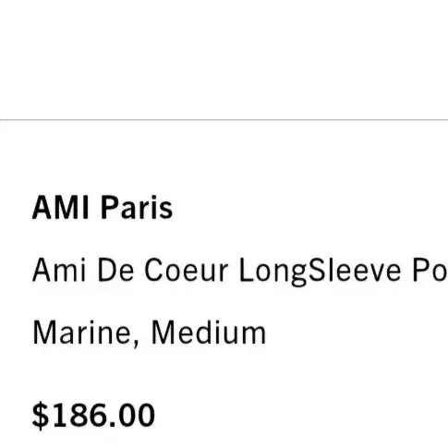Click the $186.00 price
This screenshot has height=448, width=448.
pyautogui.click(x=93, y=416)
